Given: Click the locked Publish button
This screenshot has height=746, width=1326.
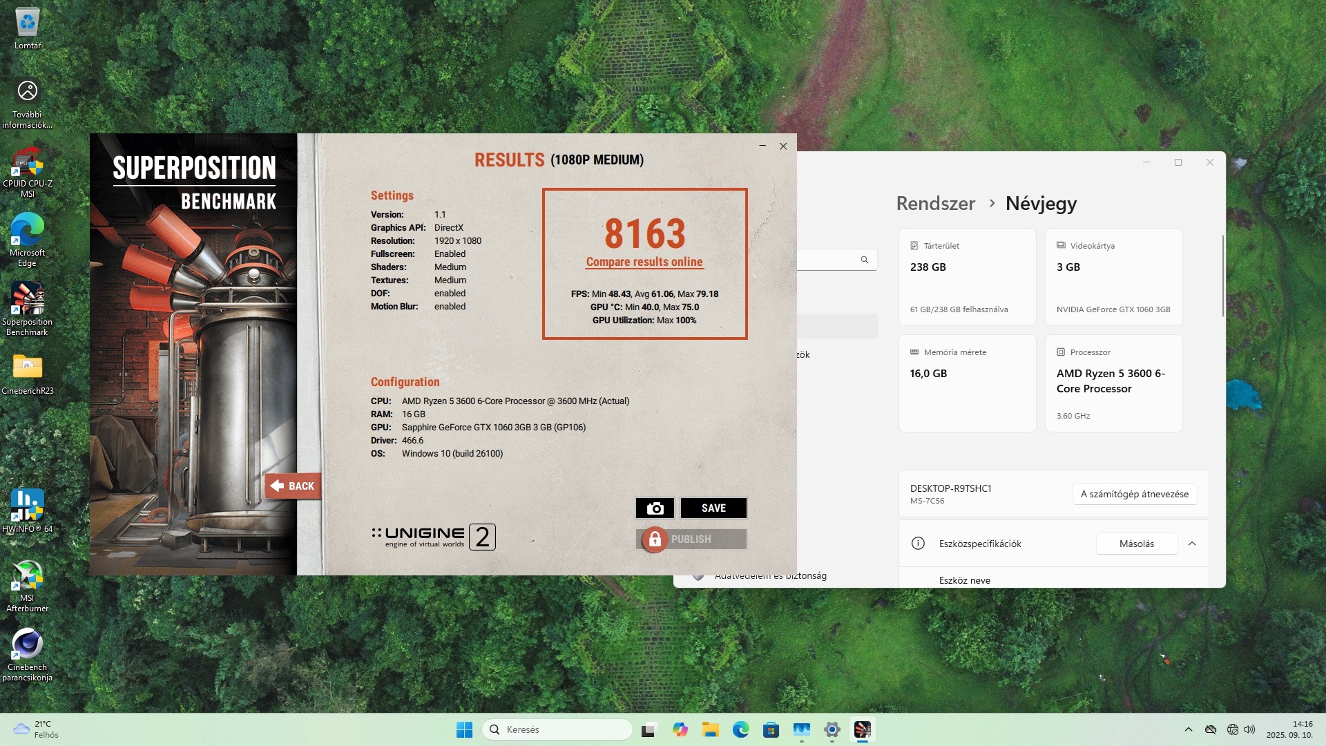Looking at the screenshot, I should pos(691,539).
